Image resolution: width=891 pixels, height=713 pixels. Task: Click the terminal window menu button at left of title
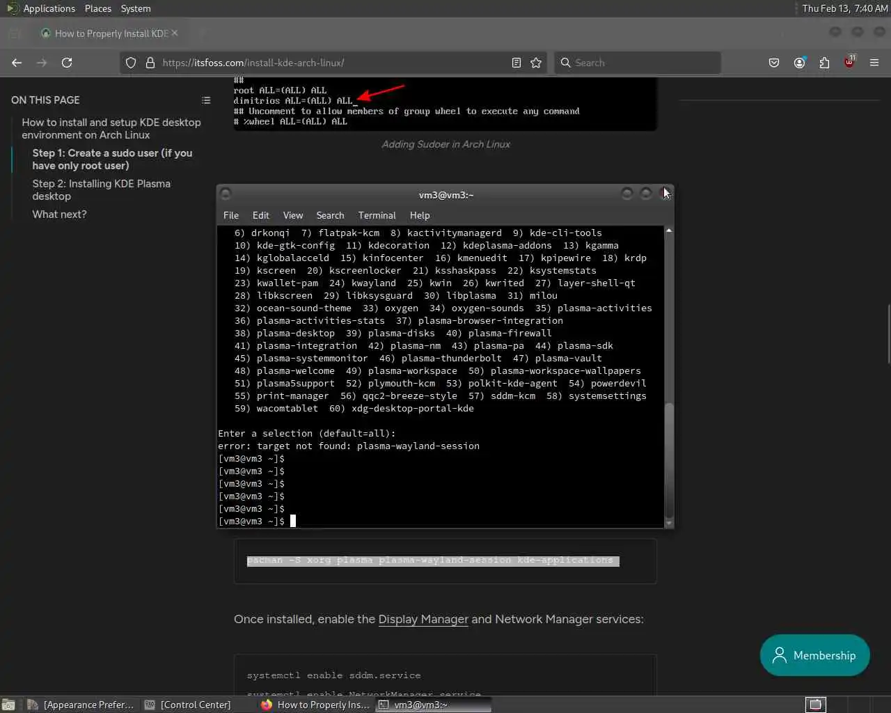coord(226,194)
